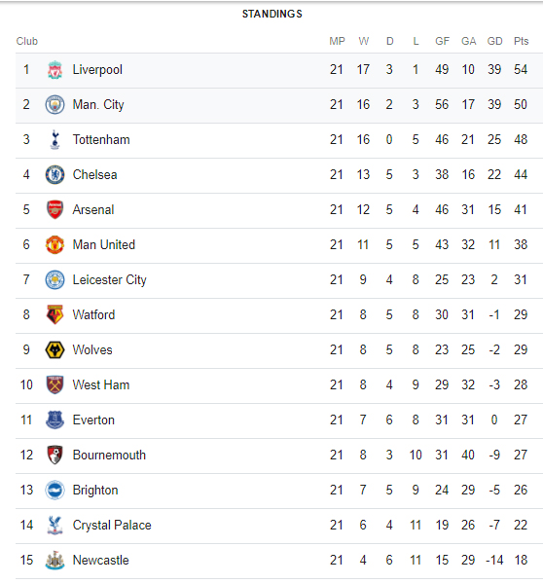Click the Arsenal cannon crest
Image resolution: width=543 pixels, height=584 pixels.
click(54, 209)
